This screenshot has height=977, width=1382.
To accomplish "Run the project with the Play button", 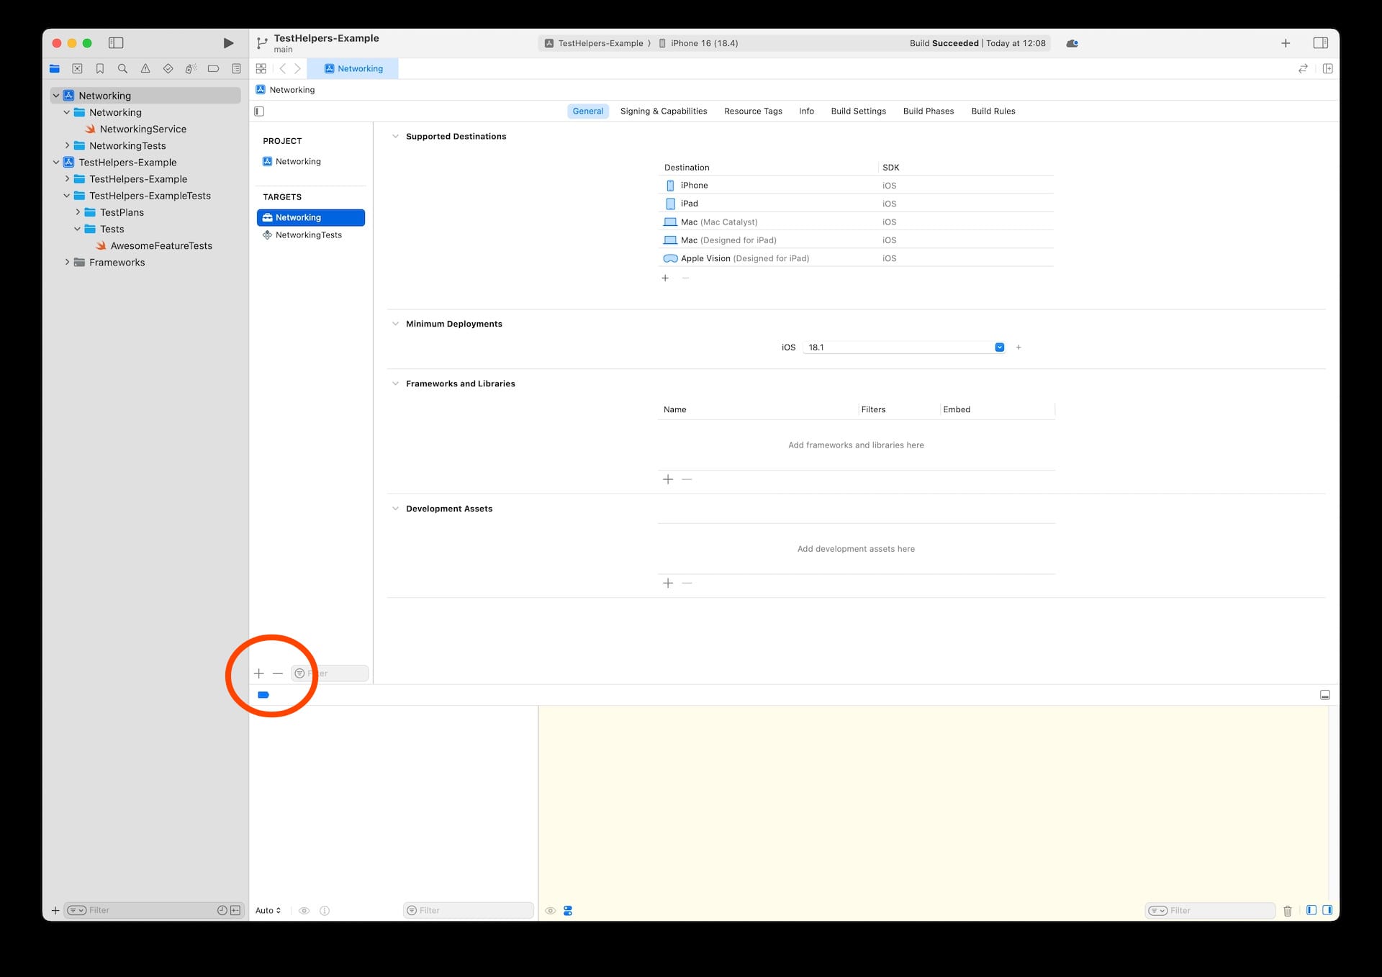I will click(x=228, y=43).
